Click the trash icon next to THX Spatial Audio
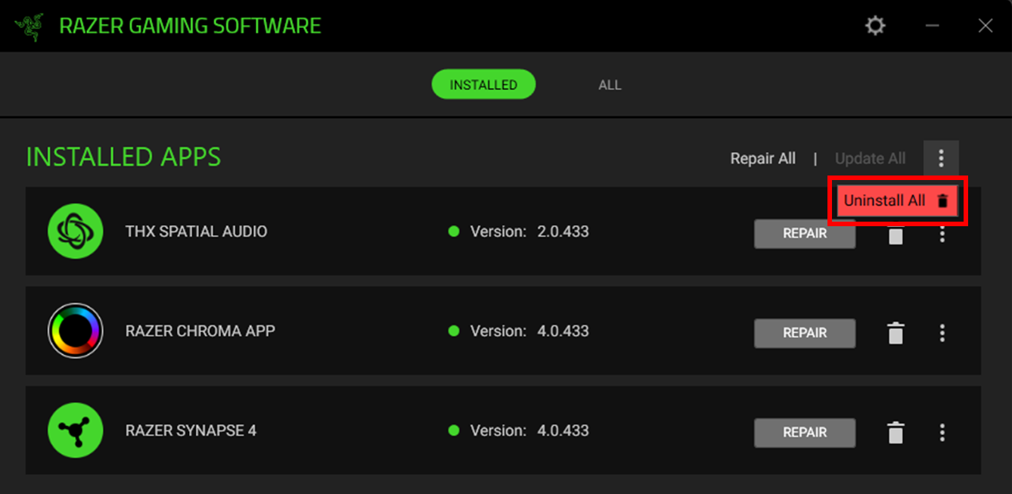Viewport: 1012px width, 494px height. [x=896, y=235]
